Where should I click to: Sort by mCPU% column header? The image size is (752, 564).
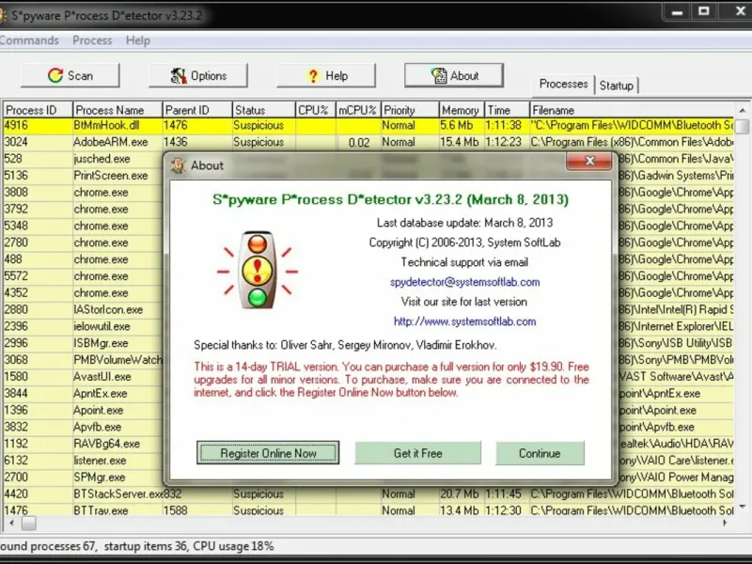358,110
